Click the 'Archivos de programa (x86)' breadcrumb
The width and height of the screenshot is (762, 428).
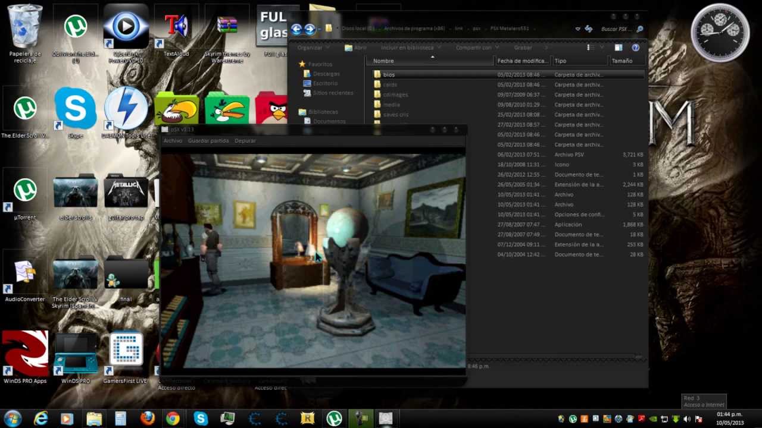point(414,29)
